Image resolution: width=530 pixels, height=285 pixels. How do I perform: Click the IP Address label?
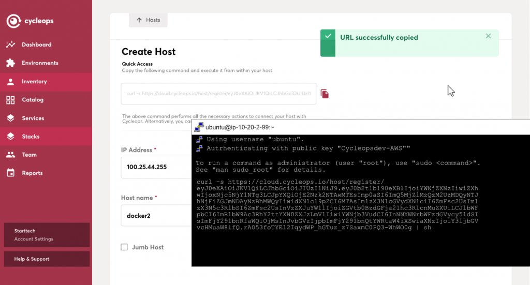click(137, 150)
